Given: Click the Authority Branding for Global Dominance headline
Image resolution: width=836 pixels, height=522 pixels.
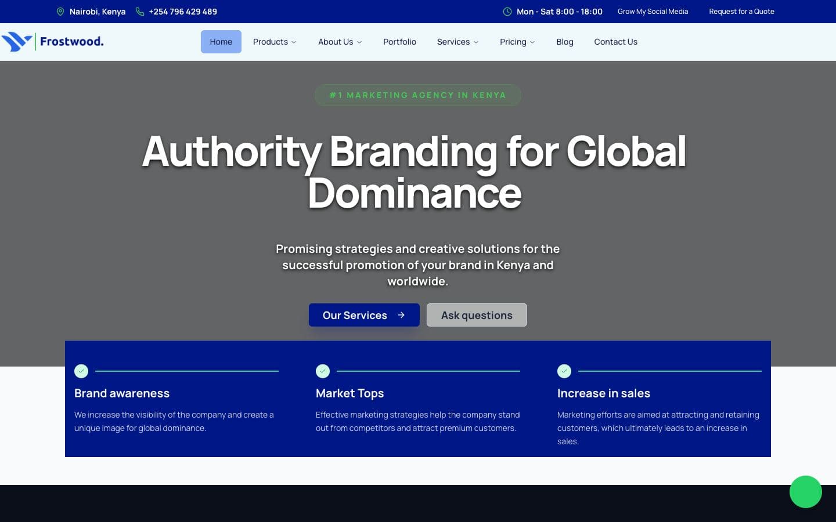Looking at the screenshot, I should [415, 172].
